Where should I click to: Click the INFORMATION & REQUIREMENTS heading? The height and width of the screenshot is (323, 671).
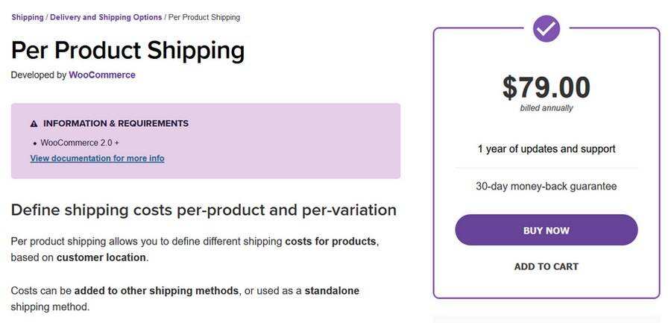coord(116,124)
